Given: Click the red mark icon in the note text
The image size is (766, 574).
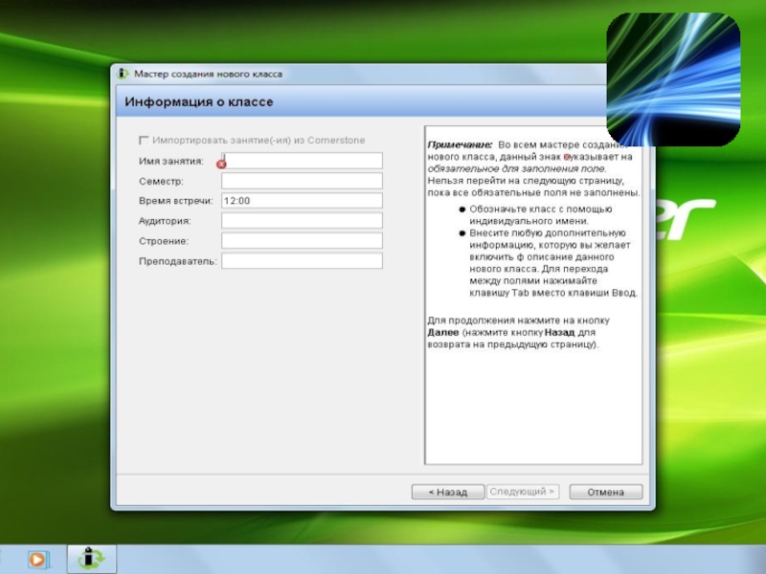Looking at the screenshot, I should click(x=566, y=156).
